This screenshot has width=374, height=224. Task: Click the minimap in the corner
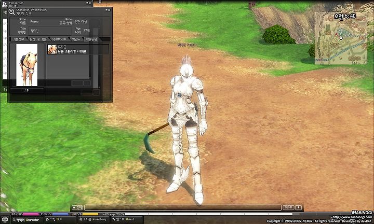[341, 38]
